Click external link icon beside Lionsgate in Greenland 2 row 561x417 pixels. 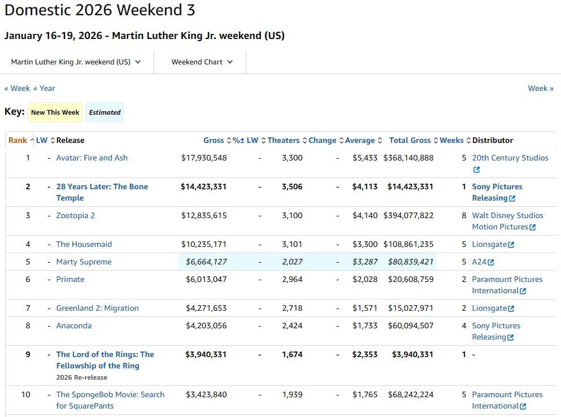[511, 309]
